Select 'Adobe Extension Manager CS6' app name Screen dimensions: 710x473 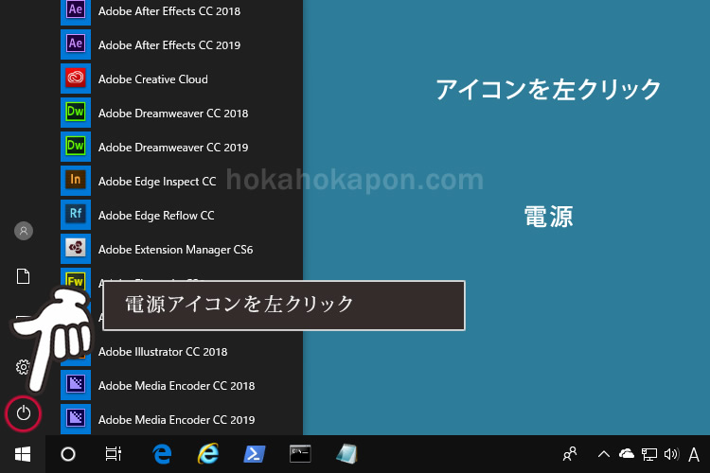coord(176,250)
